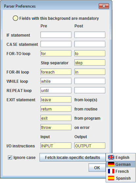Focus the IF statement Pre field
Screen dimensions: 136x183
[56, 35]
